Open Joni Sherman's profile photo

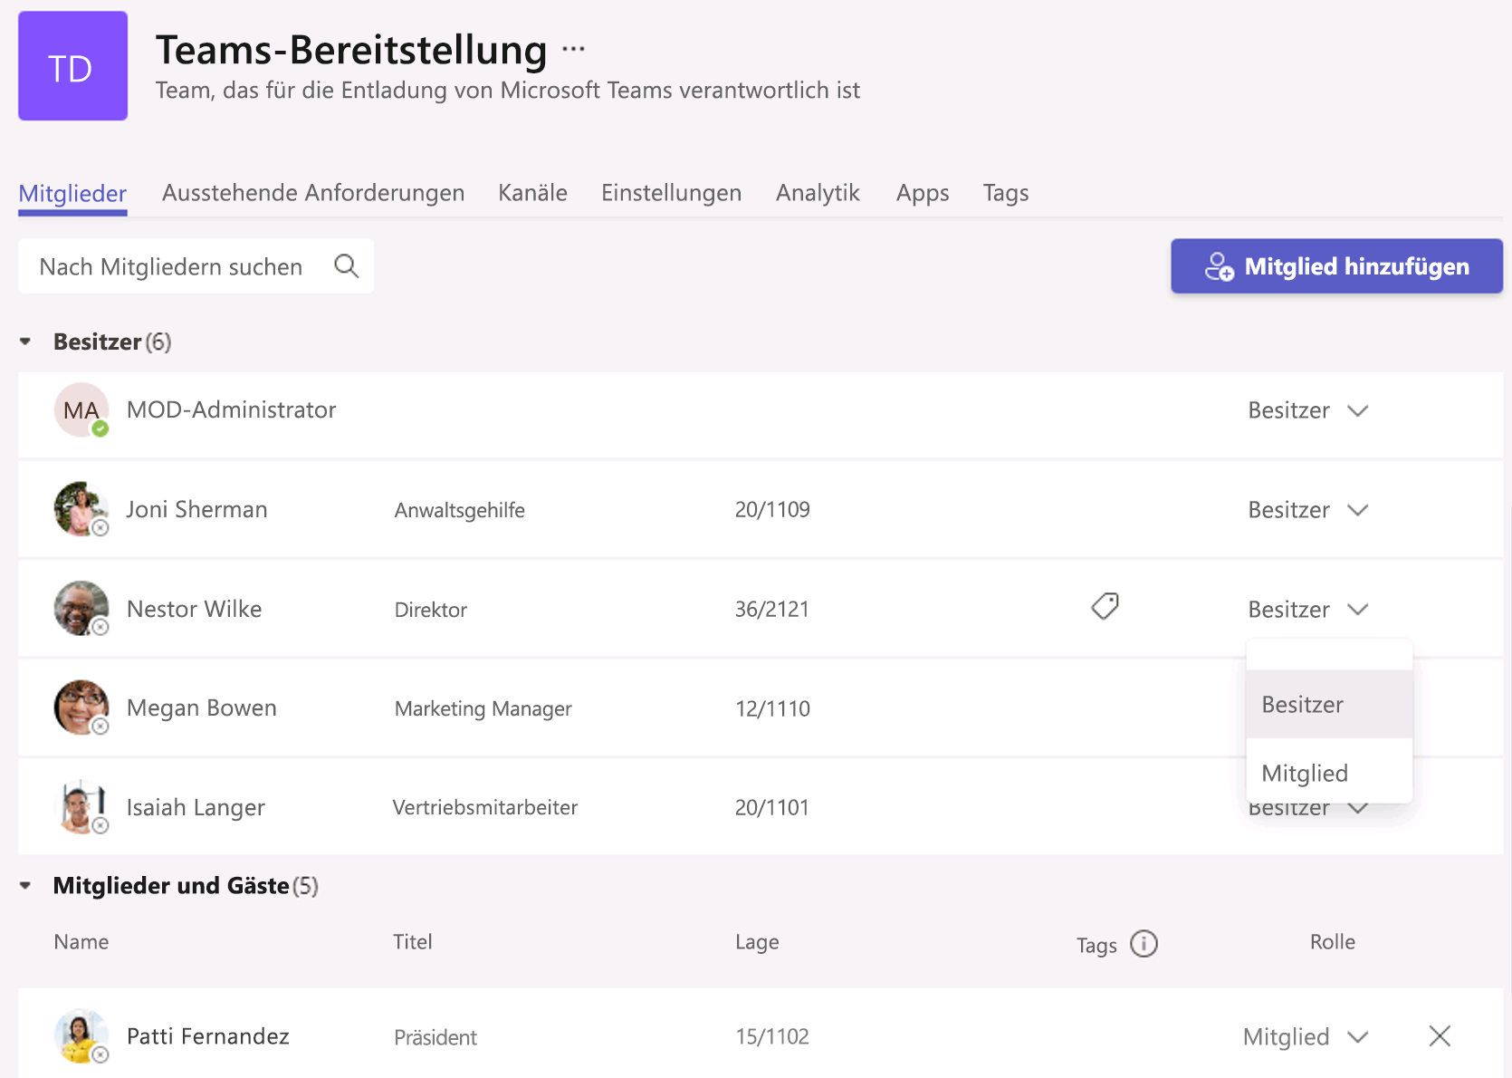[81, 509]
